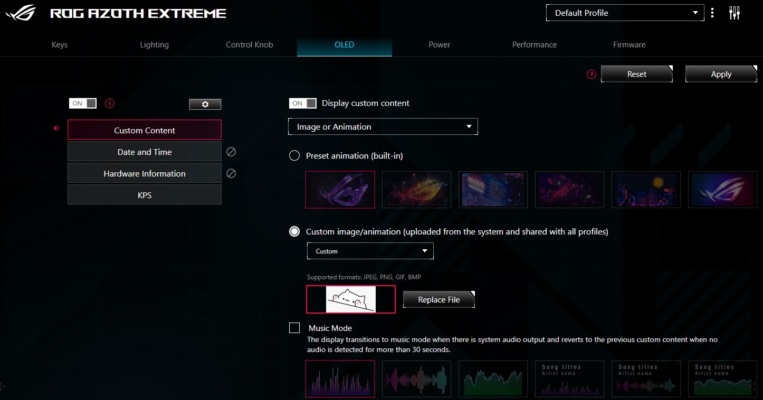This screenshot has width=763, height=400.
Task: Select the KPS sidebar entry
Action: (144, 194)
